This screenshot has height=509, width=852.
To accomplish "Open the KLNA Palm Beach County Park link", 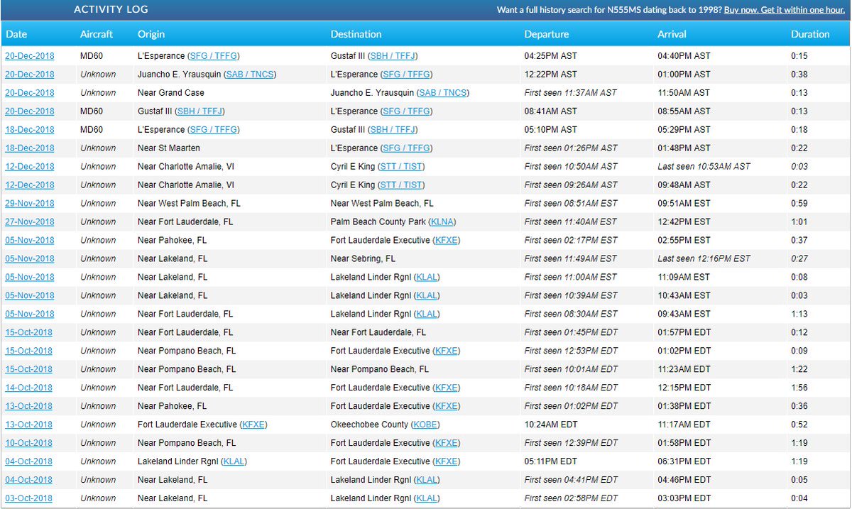I will pyautogui.click(x=443, y=222).
